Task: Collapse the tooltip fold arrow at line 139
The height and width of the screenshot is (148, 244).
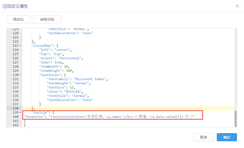Action: 20,112
